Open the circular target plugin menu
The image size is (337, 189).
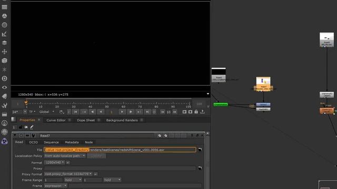point(4,132)
